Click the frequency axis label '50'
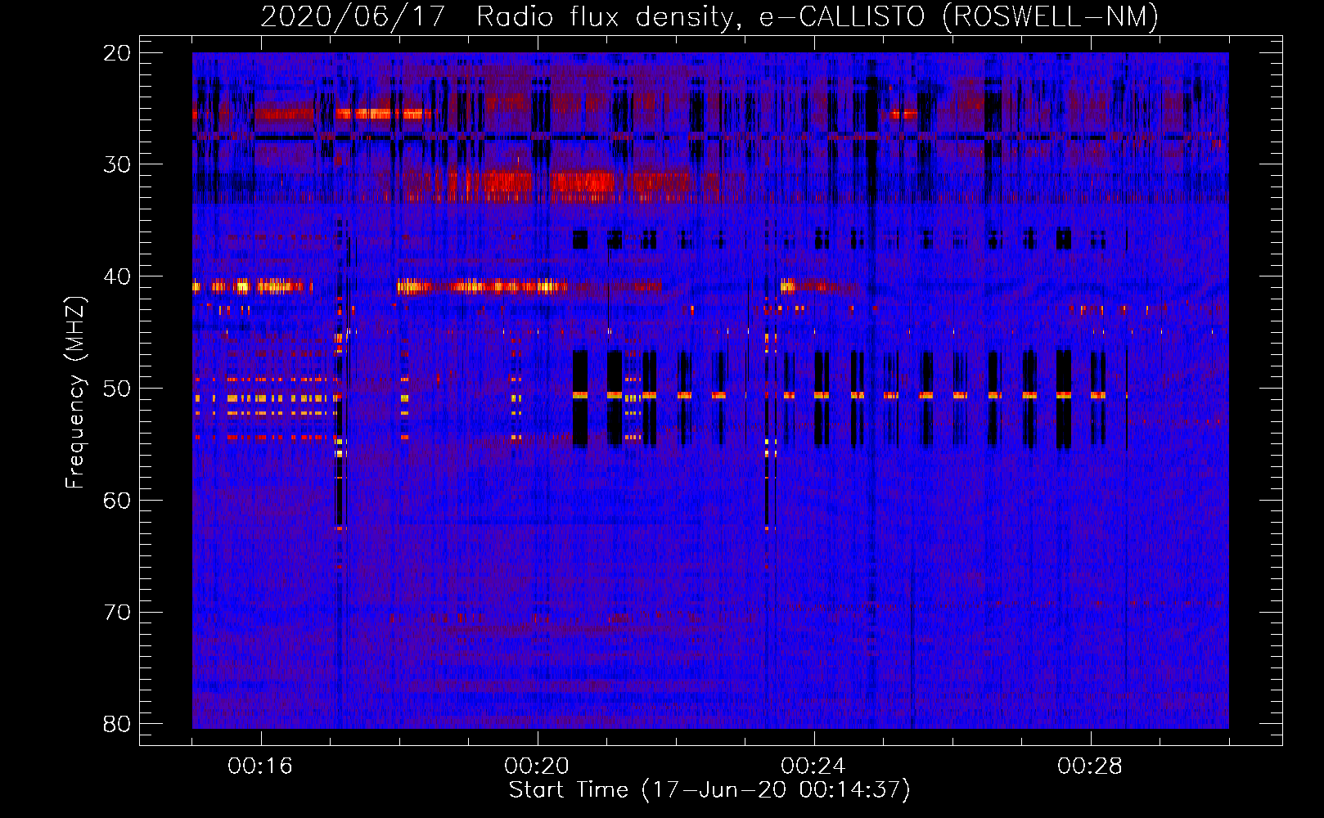The height and width of the screenshot is (818, 1324). tap(118, 389)
